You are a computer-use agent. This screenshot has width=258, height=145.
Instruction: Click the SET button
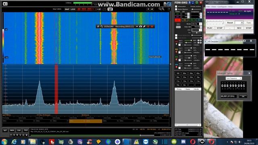(x=5, y=130)
